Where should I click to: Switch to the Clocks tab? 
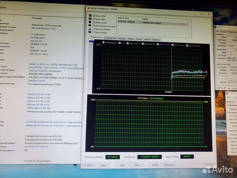point(139,39)
